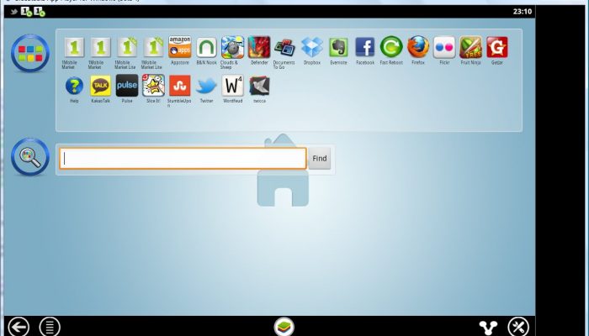
Task: Start the Fruit Ninja Free game
Action: pyautogui.click(x=470, y=47)
